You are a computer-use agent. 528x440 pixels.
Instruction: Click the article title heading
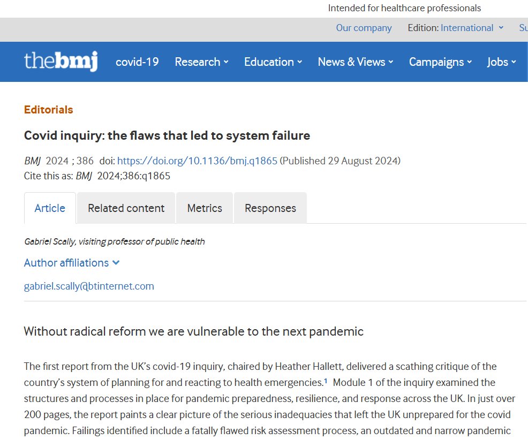click(x=167, y=135)
